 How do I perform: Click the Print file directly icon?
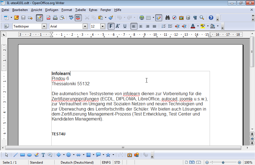[x=55, y=18]
